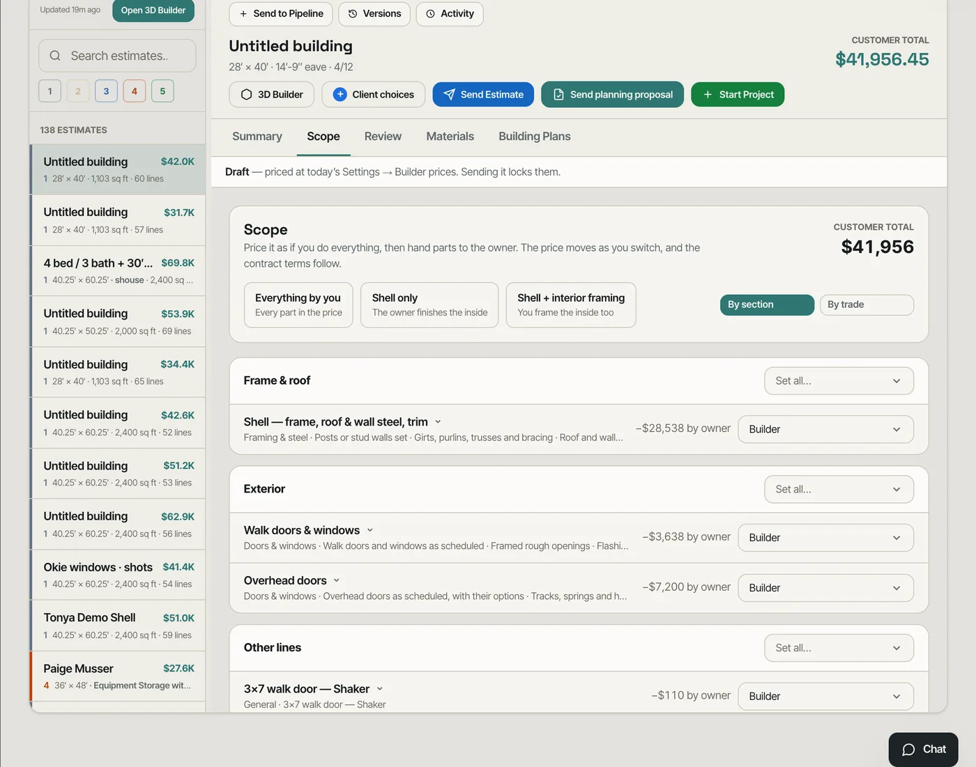This screenshot has width=976, height=767.
Task: Toggle stage filter 4
Action: 135,91
